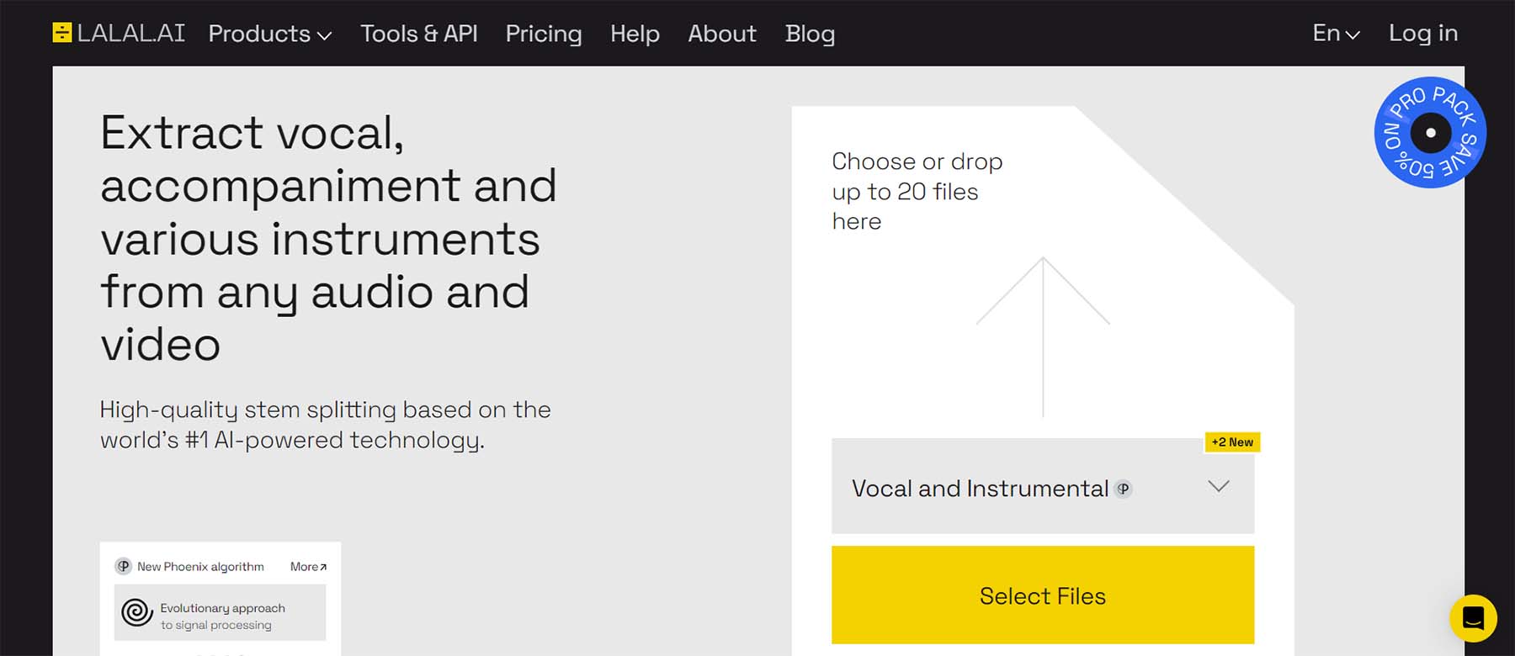
Task: Click the More link on Phoenix card
Action: tap(306, 566)
